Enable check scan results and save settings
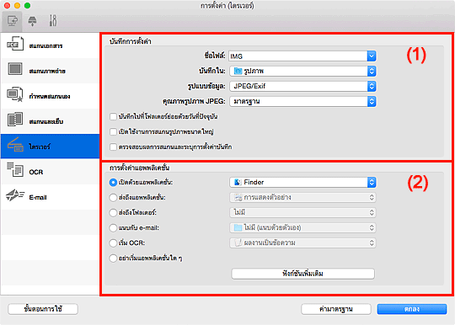Screen dimensions: 455x325 (x=113, y=147)
